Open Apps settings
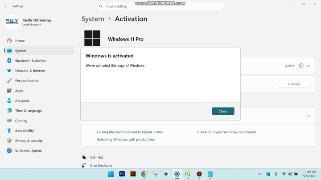This screenshot has width=321, height=180. point(39,91)
